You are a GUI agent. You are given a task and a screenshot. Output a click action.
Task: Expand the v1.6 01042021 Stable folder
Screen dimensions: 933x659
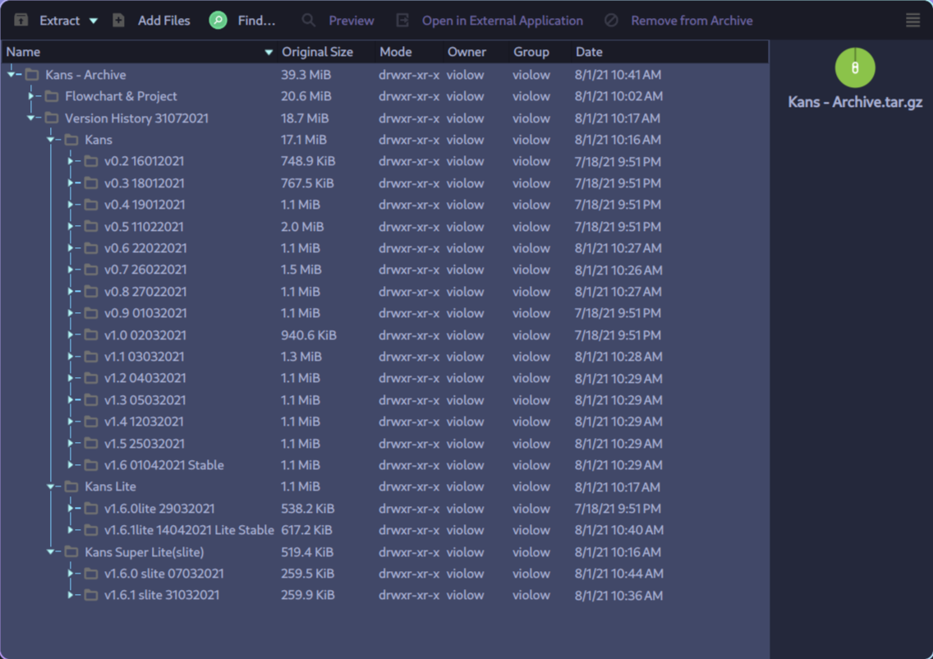tap(70, 465)
